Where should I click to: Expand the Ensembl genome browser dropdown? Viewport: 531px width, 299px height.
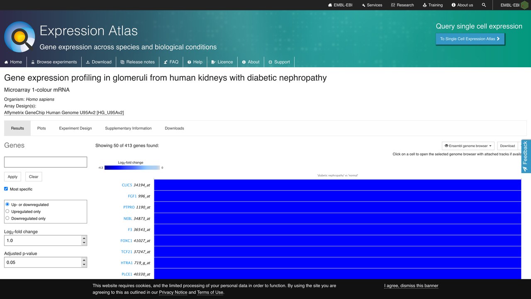tap(468, 146)
